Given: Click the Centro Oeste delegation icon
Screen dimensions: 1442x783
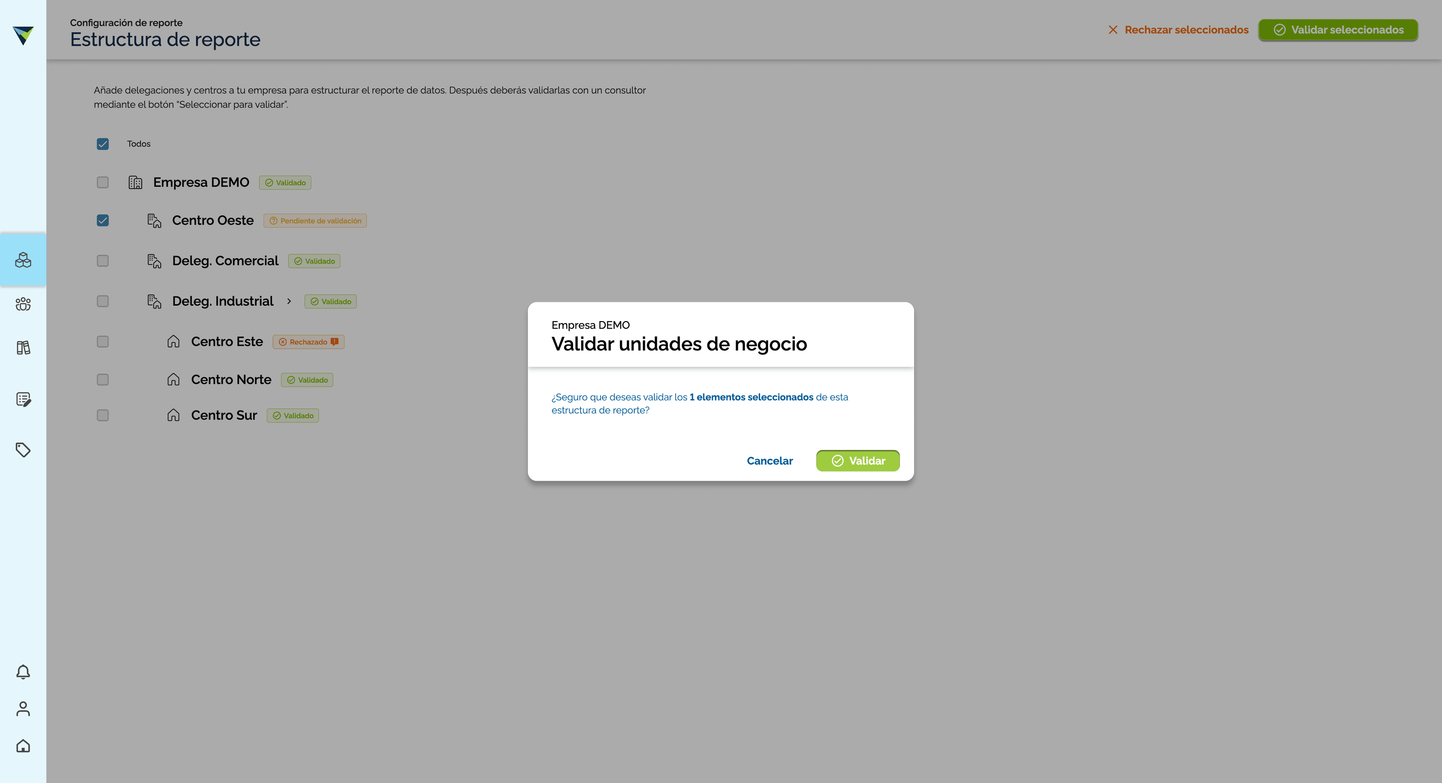Looking at the screenshot, I should 154,220.
